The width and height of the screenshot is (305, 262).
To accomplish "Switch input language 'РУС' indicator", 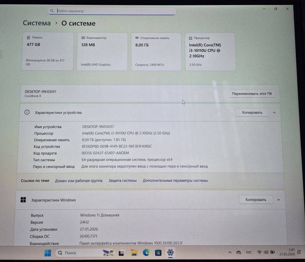I will (249, 253).
